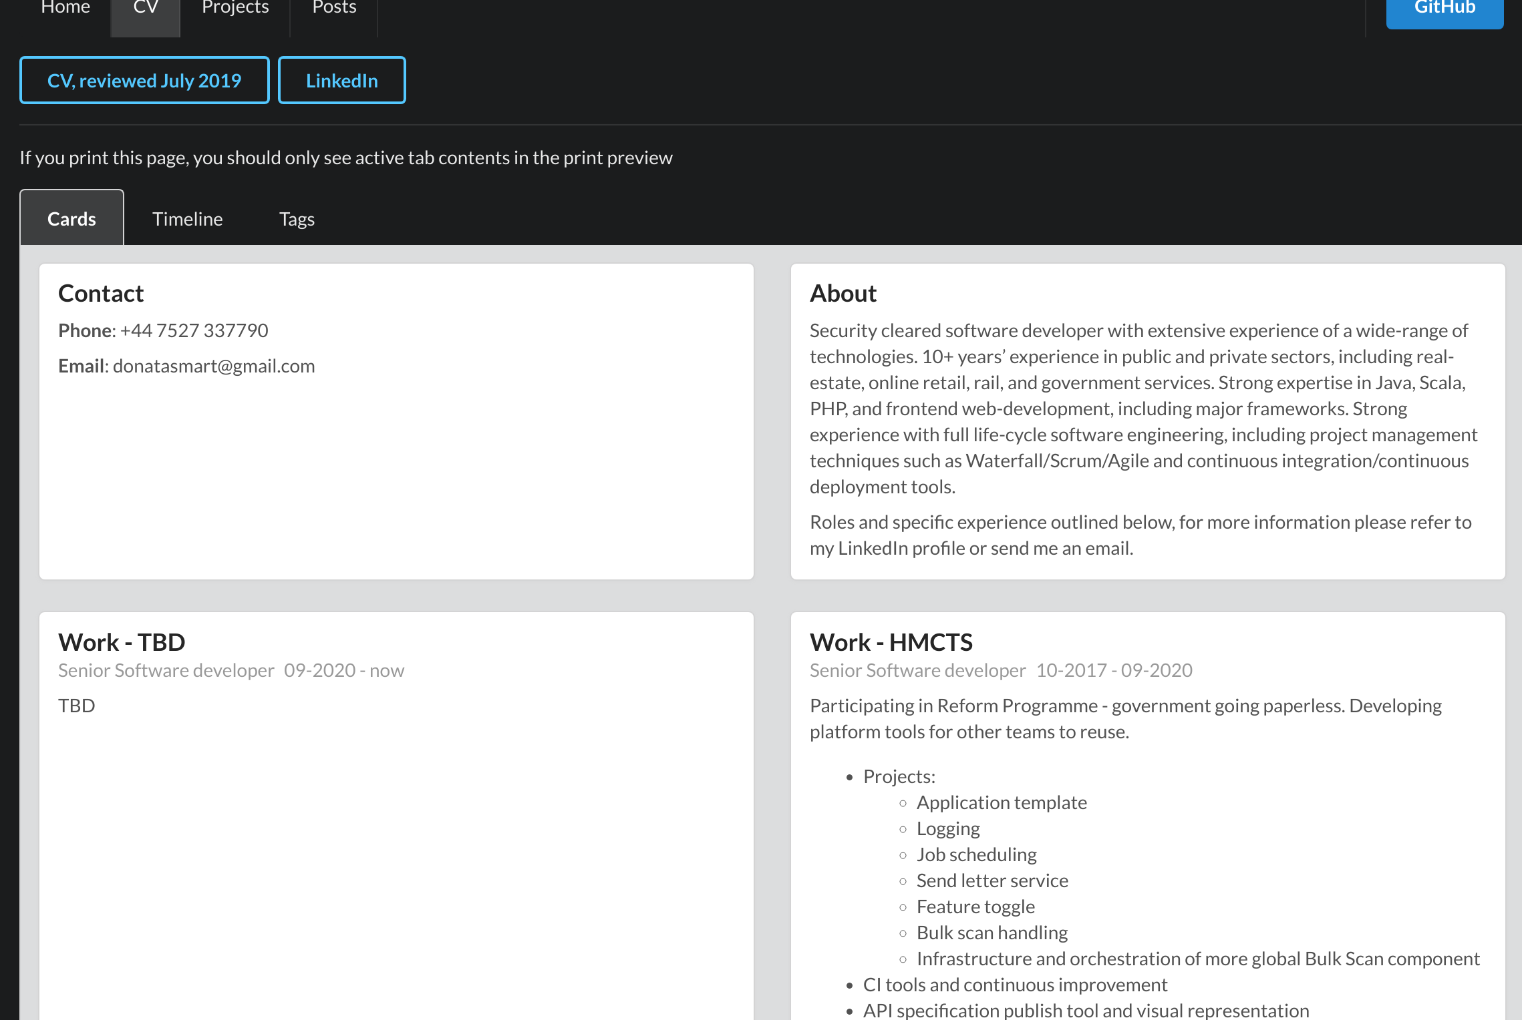Click the Logging list item

pyautogui.click(x=948, y=828)
